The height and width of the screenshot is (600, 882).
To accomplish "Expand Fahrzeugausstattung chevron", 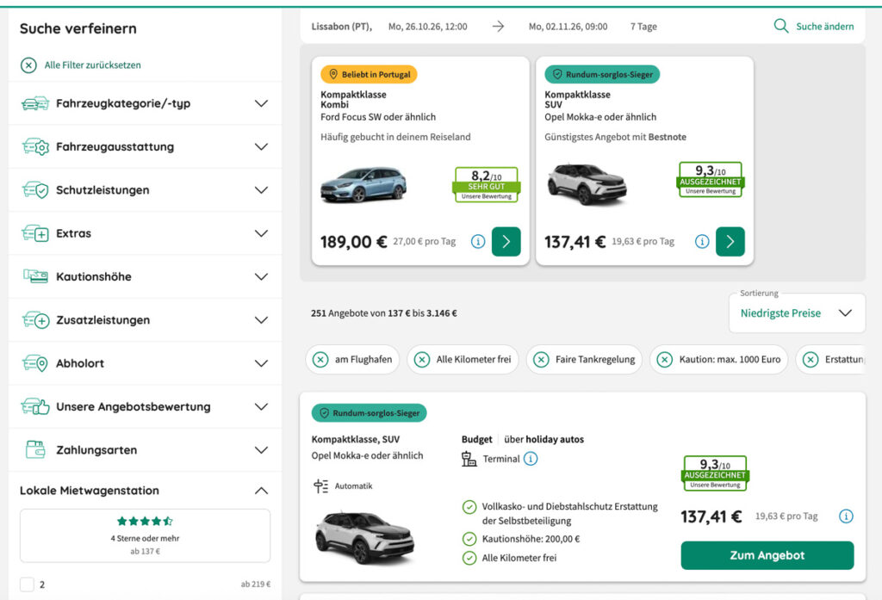I will click(x=261, y=146).
